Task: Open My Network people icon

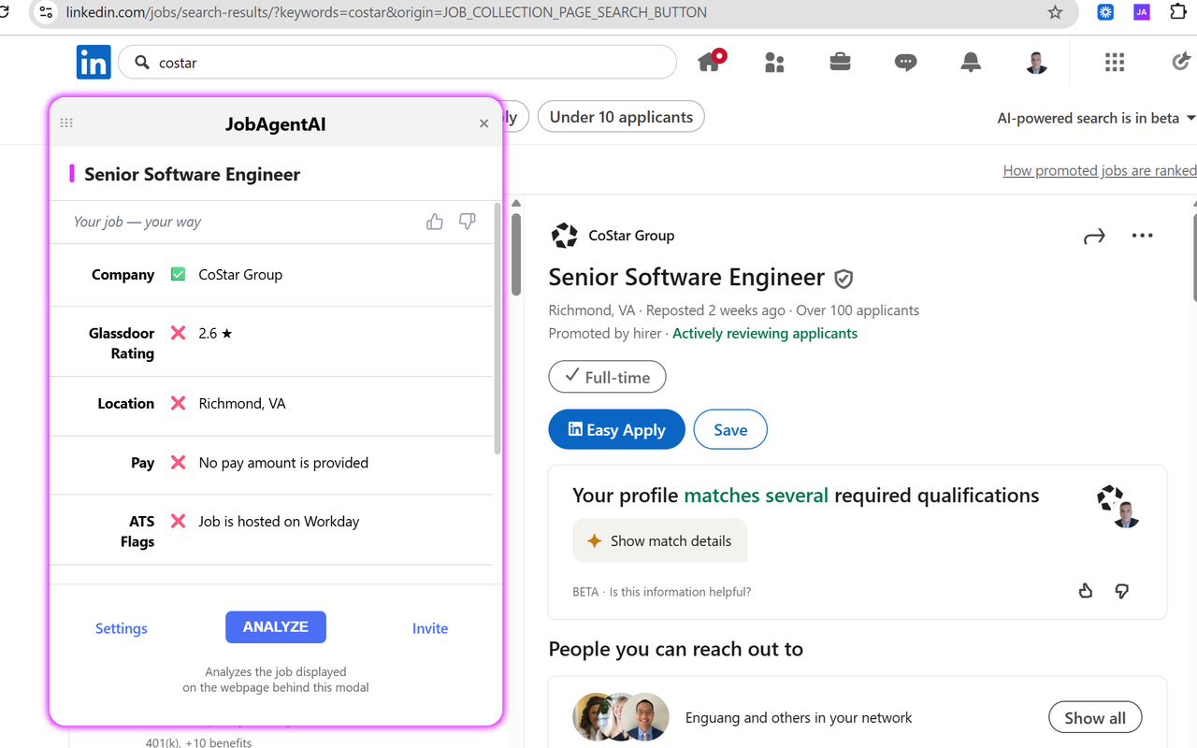Action: pos(774,63)
